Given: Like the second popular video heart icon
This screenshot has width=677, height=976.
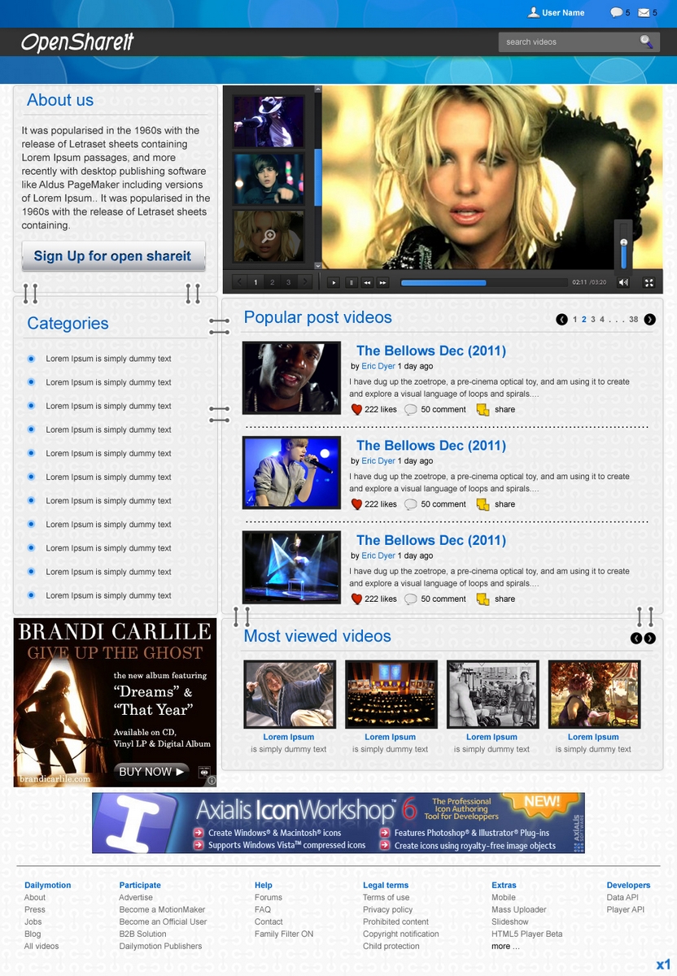Looking at the screenshot, I should point(356,504).
